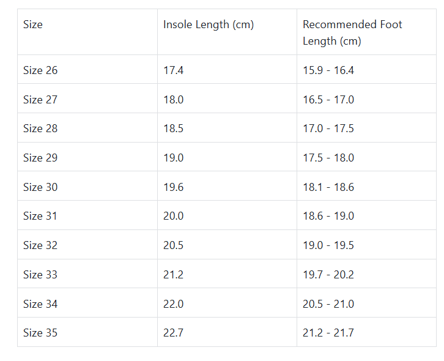Select the Size 31 row label

coord(40,216)
